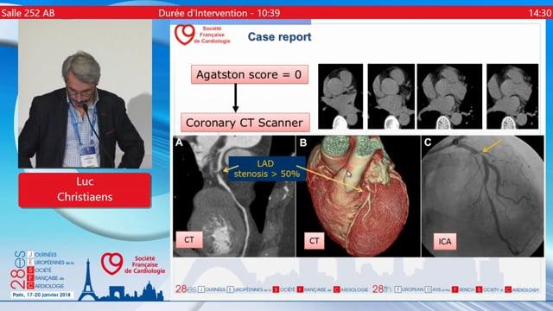This screenshot has height=311, width=553.
Task: Open the third axial CT thumbnail
Action: 449,96
